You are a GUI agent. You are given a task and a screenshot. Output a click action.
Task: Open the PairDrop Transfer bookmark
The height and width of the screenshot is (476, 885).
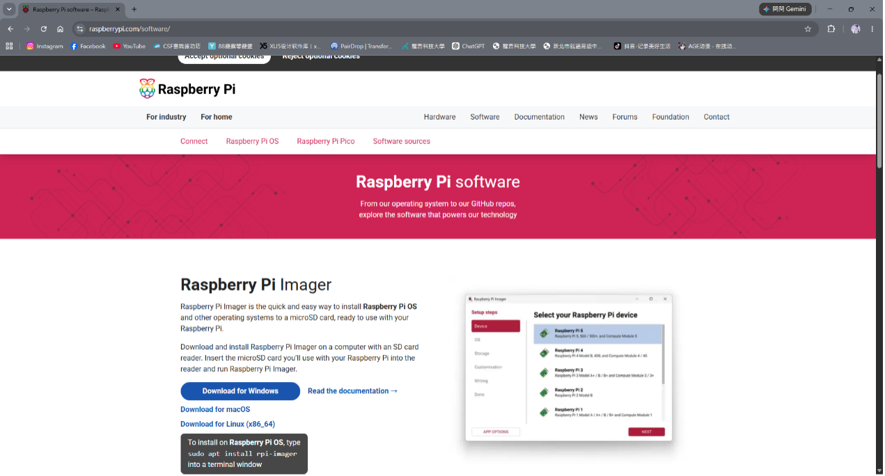pos(361,46)
